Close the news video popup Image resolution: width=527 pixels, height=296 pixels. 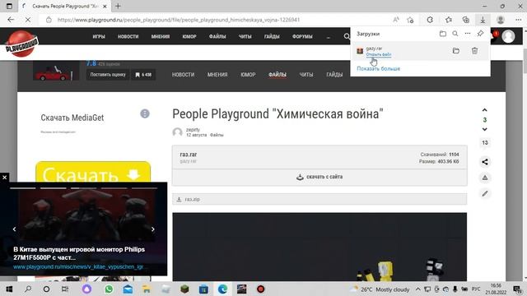coord(4,178)
